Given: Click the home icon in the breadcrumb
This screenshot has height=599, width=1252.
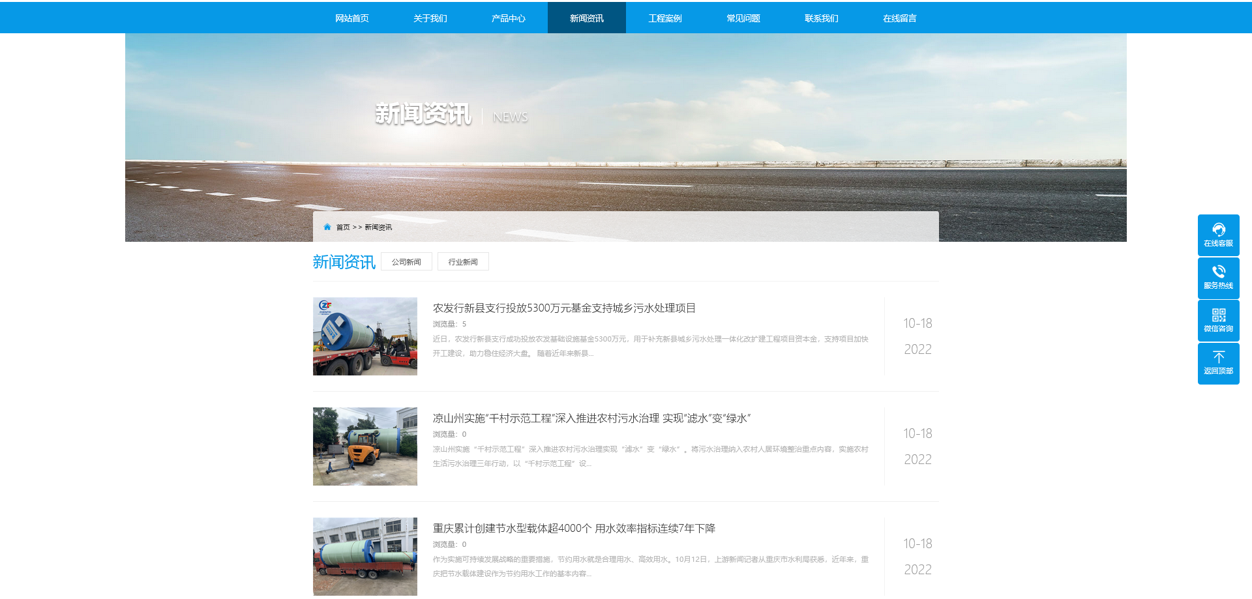Looking at the screenshot, I should (x=327, y=227).
